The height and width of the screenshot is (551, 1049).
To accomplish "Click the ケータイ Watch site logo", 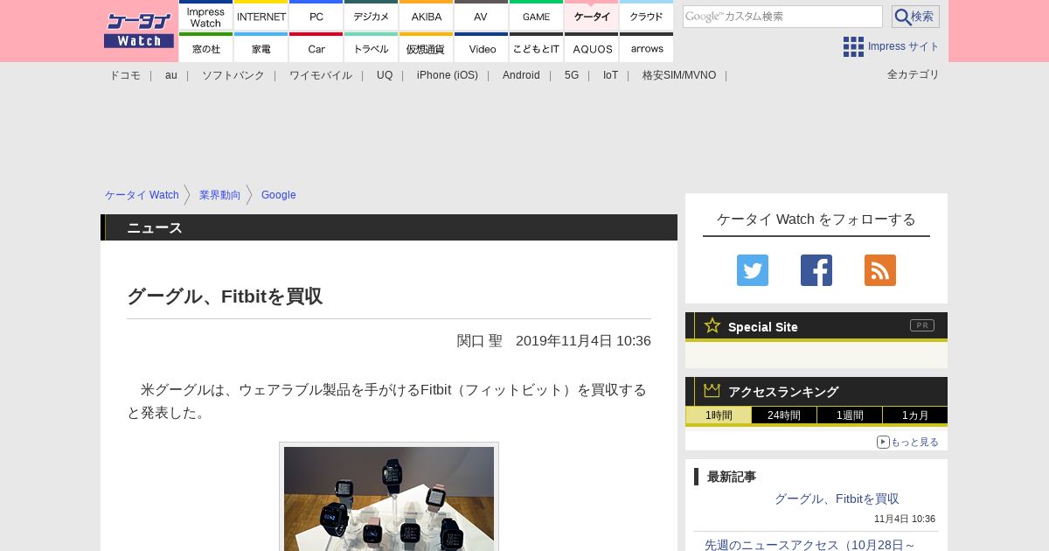I will 139,31.
